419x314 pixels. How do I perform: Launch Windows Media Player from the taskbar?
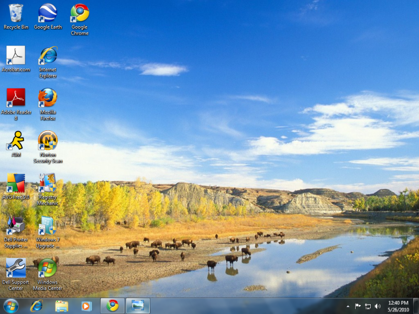(86, 306)
